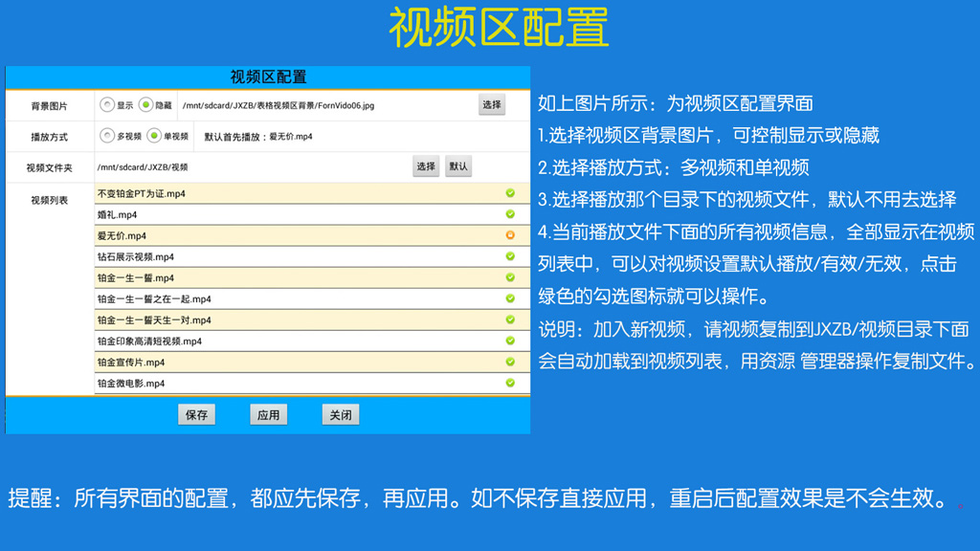Click 选择 button for video folder
The width and height of the screenshot is (980, 551).
[426, 166]
